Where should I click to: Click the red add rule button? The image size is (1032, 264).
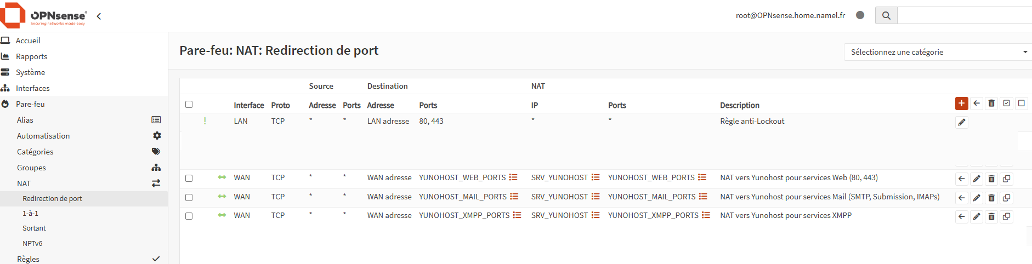(x=961, y=104)
